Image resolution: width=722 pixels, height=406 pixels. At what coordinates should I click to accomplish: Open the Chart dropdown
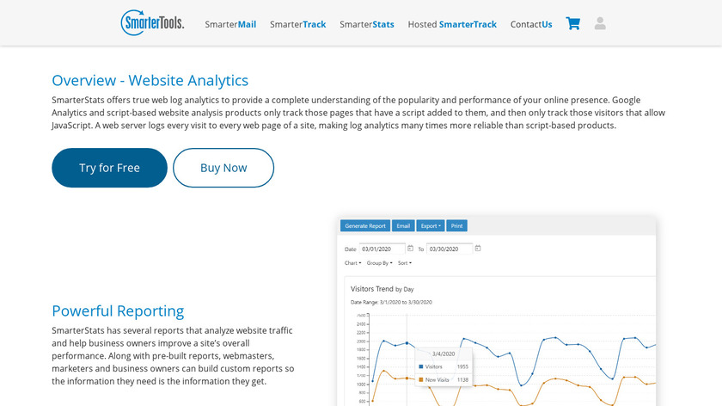pos(352,263)
